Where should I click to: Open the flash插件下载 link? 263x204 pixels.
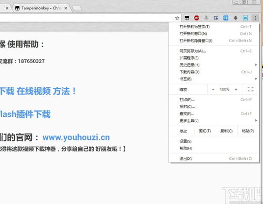25,114
